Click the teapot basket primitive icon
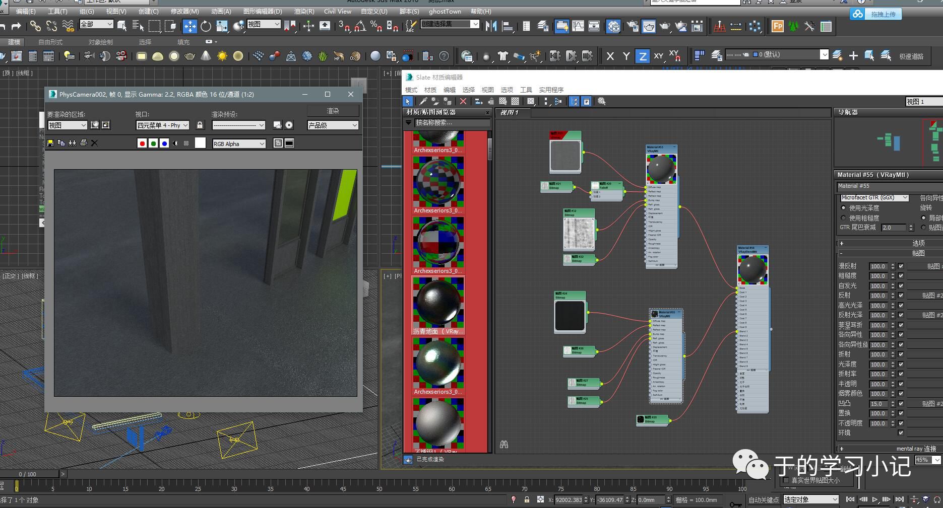Viewport: 943px width, 508px height. point(190,56)
